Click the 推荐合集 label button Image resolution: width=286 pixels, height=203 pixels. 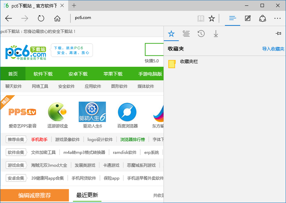pyautogui.click(x=16, y=139)
